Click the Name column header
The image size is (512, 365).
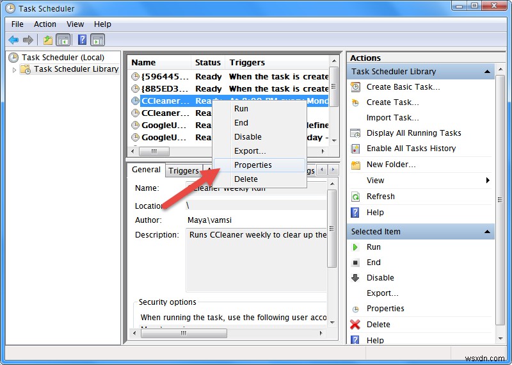(159, 62)
